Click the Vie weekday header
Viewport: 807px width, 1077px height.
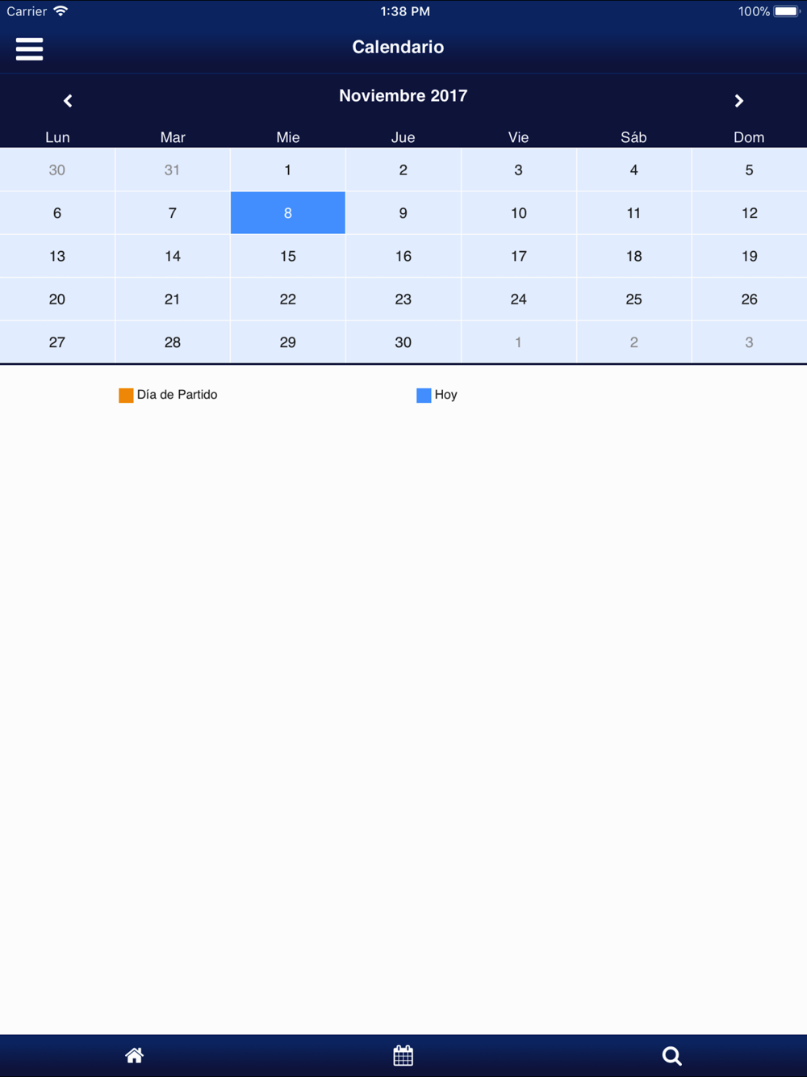coord(519,137)
